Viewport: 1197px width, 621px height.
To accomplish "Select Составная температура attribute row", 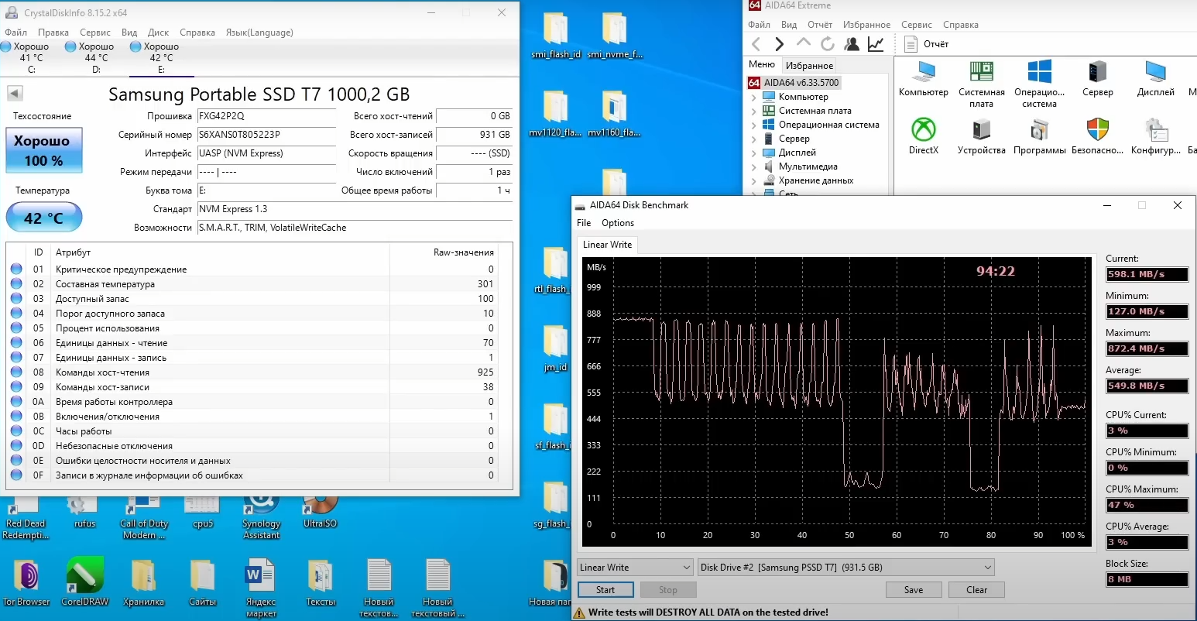I will tap(252, 284).
